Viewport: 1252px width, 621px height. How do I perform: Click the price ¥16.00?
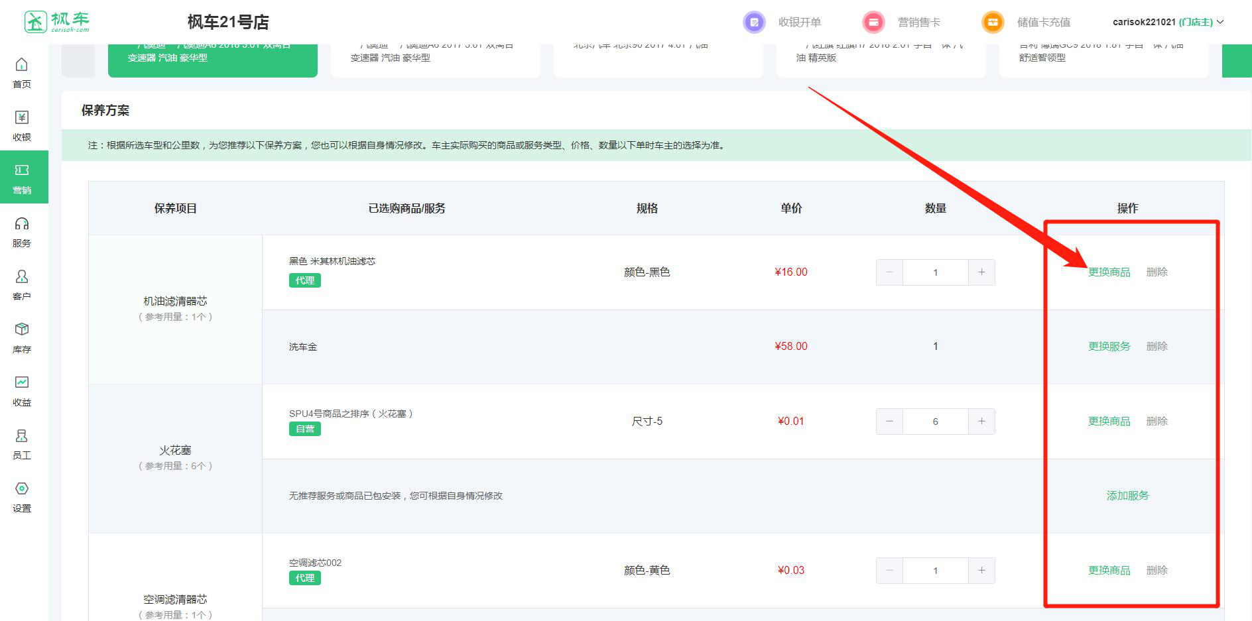coord(791,272)
